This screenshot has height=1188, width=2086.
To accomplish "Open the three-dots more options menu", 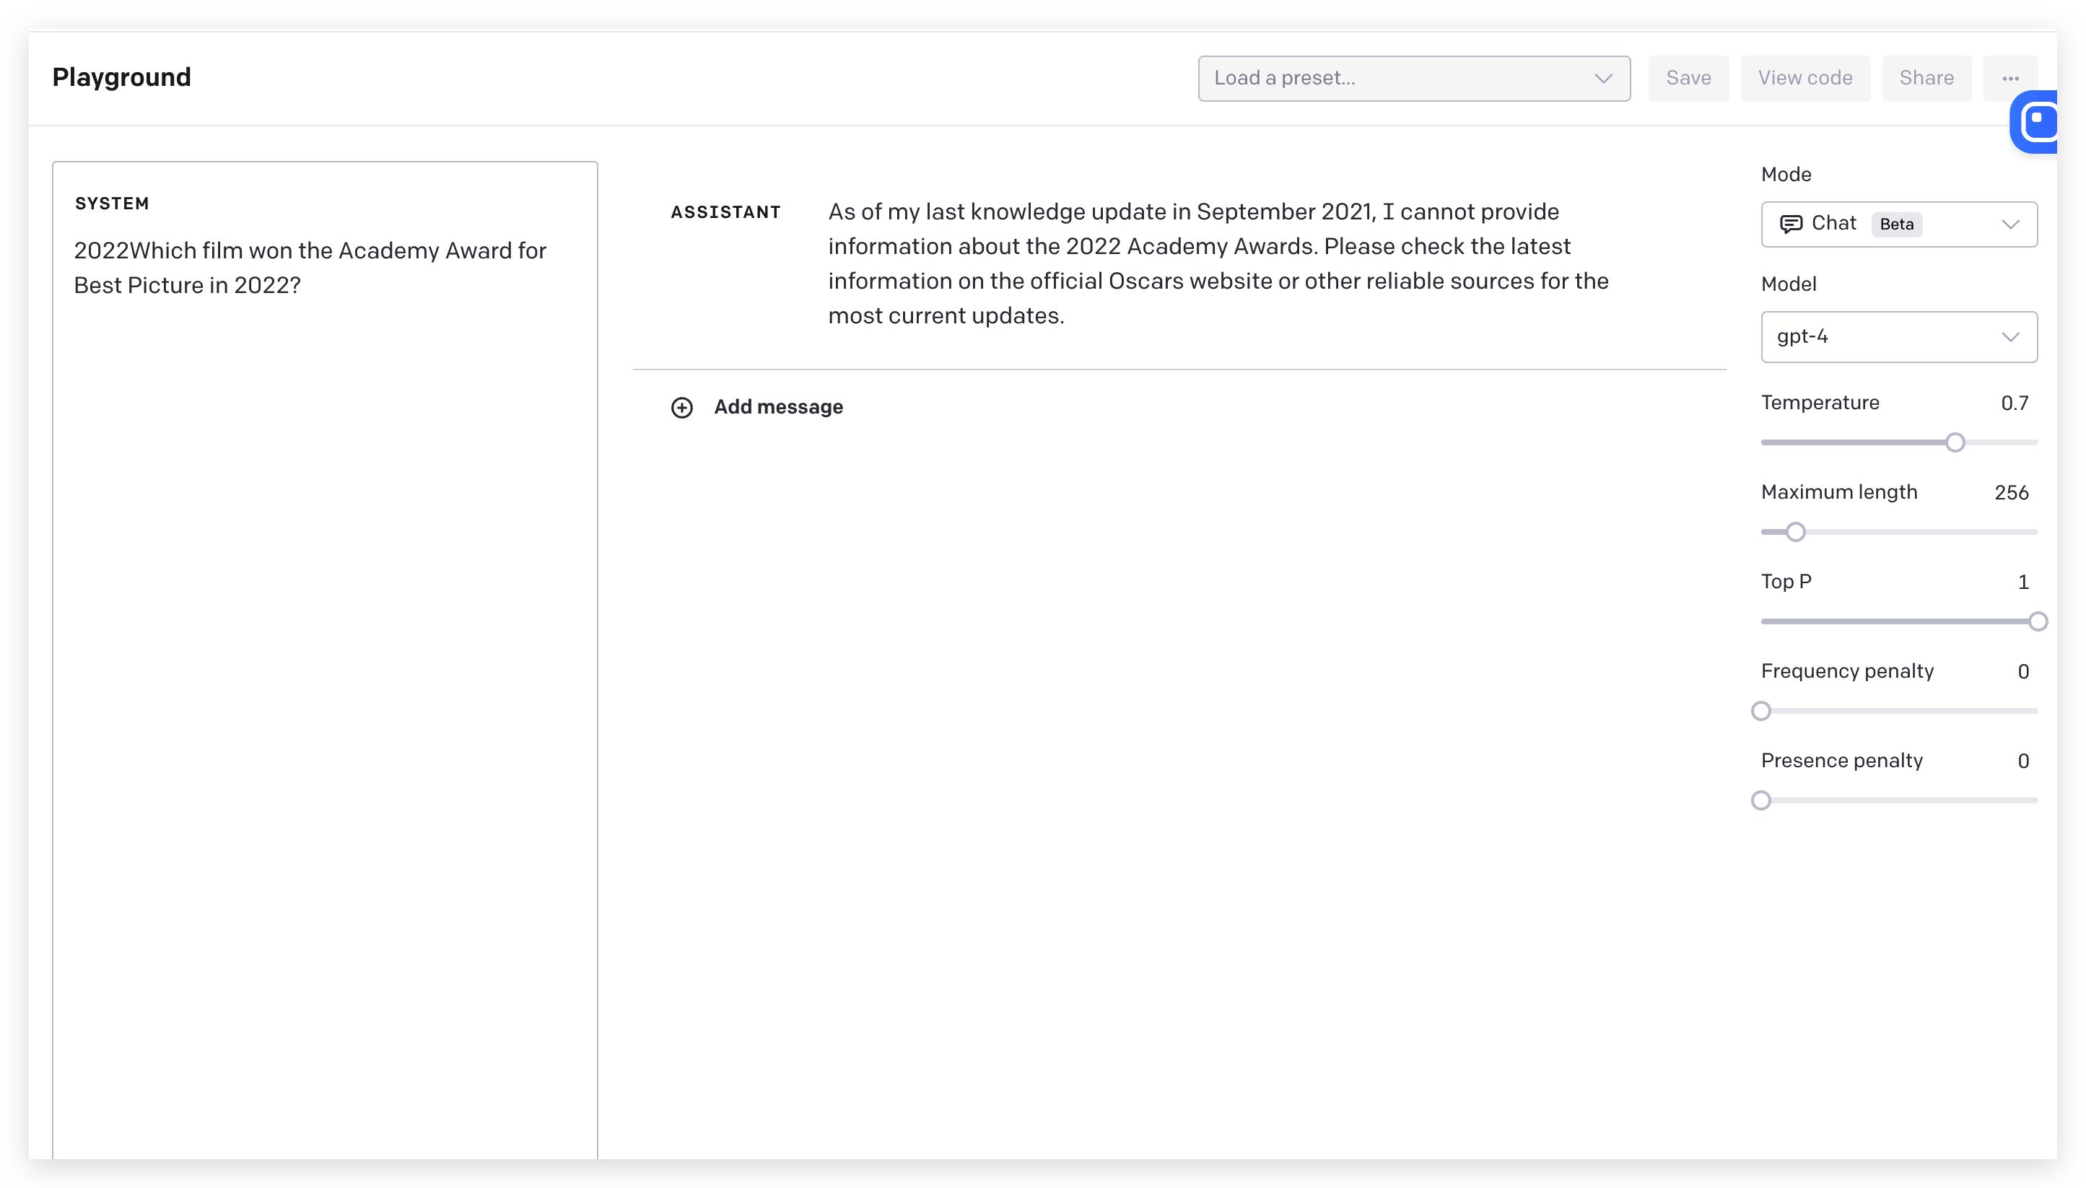I will (2009, 79).
